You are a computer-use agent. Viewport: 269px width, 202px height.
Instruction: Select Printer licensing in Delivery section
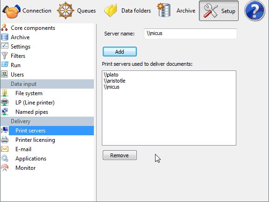pyautogui.click(x=35, y=140)
